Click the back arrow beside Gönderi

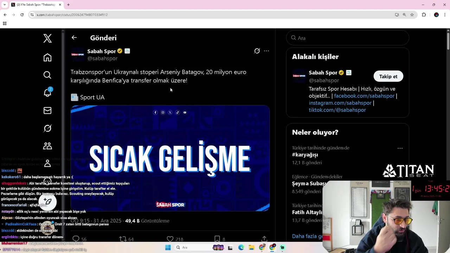point(74,38)
